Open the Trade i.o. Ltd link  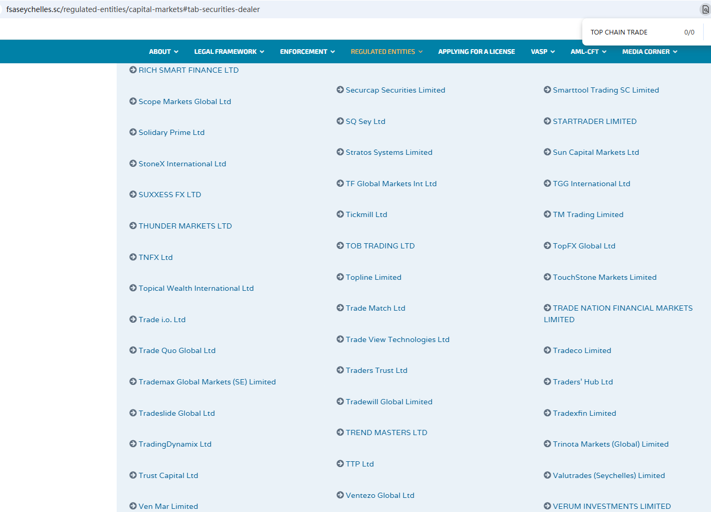click(162, 320)
